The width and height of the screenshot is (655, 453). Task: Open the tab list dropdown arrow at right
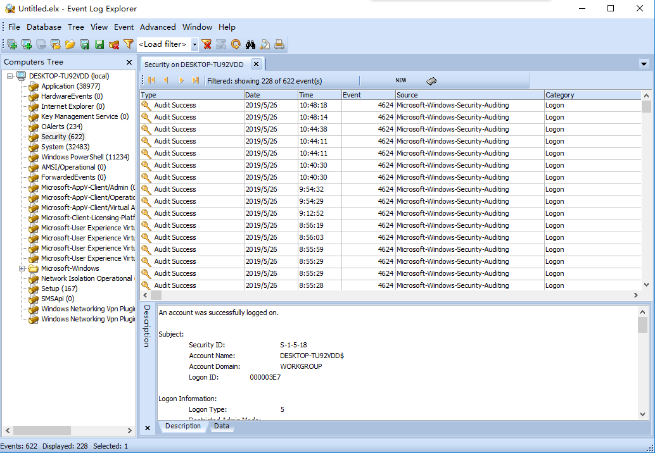click(644, 64)
